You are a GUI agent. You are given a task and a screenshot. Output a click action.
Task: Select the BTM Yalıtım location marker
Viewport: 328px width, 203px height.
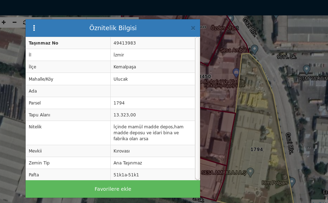307,69
